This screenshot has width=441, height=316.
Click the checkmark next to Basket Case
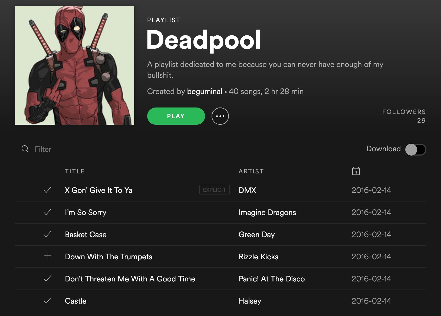pyautogui.click(x=47, y=234)
